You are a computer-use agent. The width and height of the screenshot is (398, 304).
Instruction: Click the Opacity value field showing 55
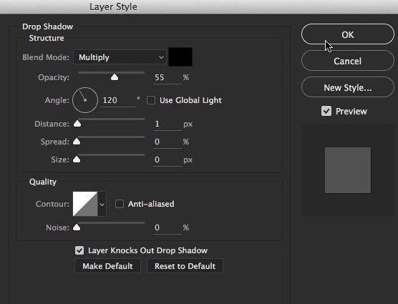click(168, 77)
